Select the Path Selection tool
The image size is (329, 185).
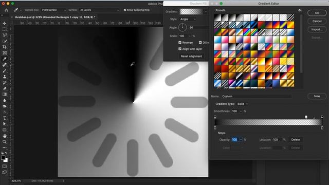coord(5,124)
